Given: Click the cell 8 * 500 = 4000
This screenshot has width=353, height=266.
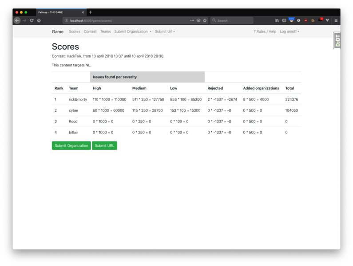Looking at the screenshot, I should pos(256,99).
